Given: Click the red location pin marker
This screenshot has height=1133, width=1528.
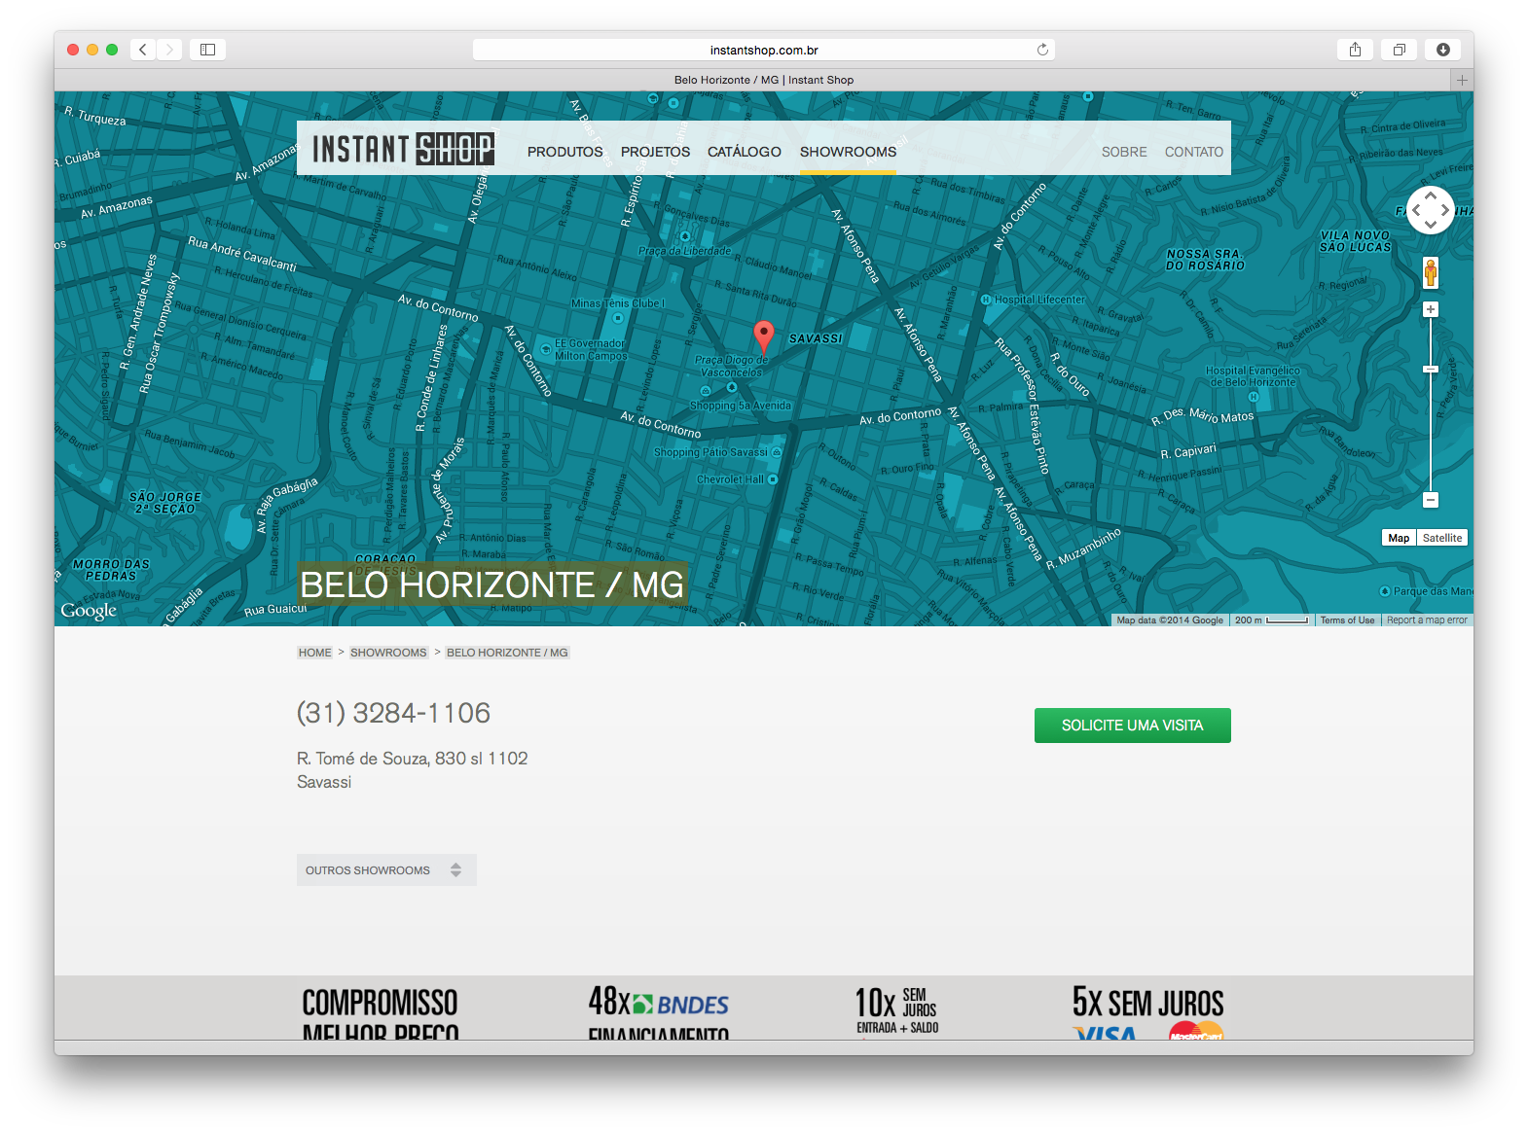Looking at the screenshot, I should [764, 336].
